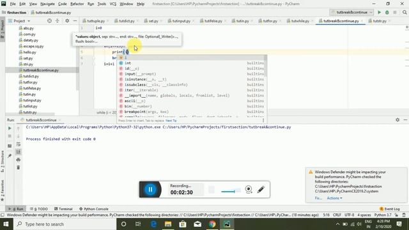Screen dimensions: 409x230
Task: Open the Tools menu
Action: tap(102, 4)
